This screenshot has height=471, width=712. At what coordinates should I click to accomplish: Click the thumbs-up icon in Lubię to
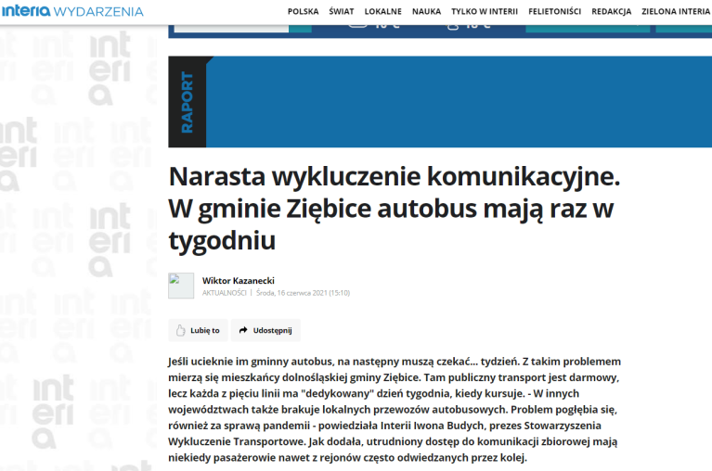(181, 330)
